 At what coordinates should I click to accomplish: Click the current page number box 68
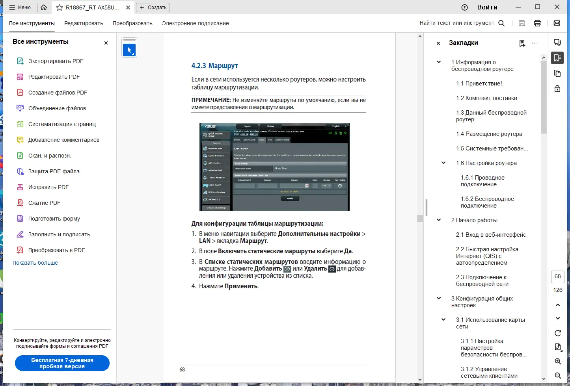coord(558,277)
